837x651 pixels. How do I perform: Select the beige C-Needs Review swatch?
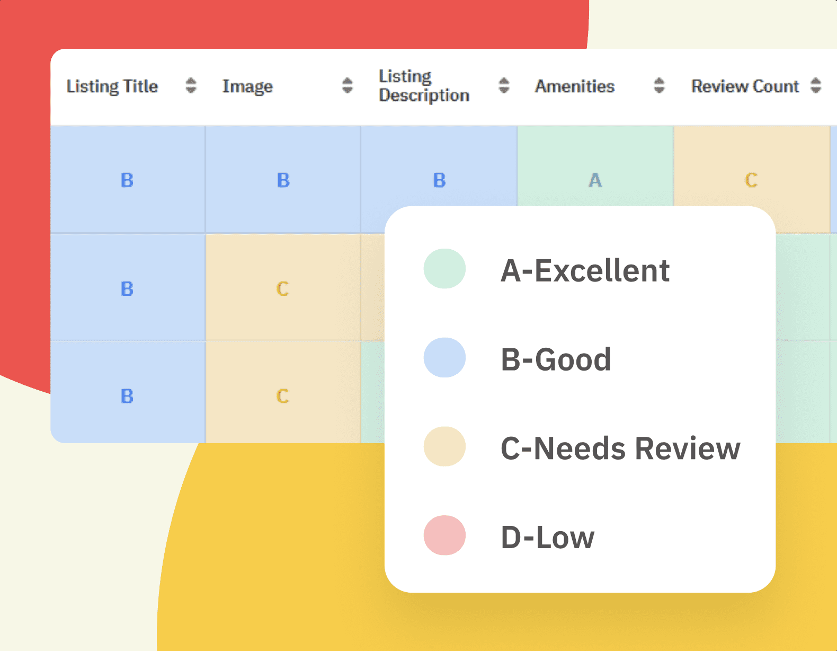click(444, 446)
